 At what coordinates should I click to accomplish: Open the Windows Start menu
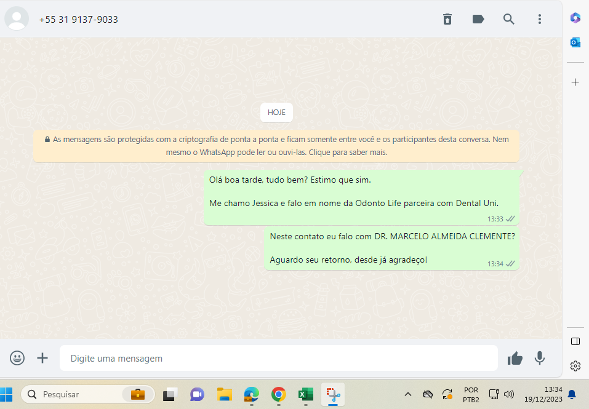pos(6,394)
